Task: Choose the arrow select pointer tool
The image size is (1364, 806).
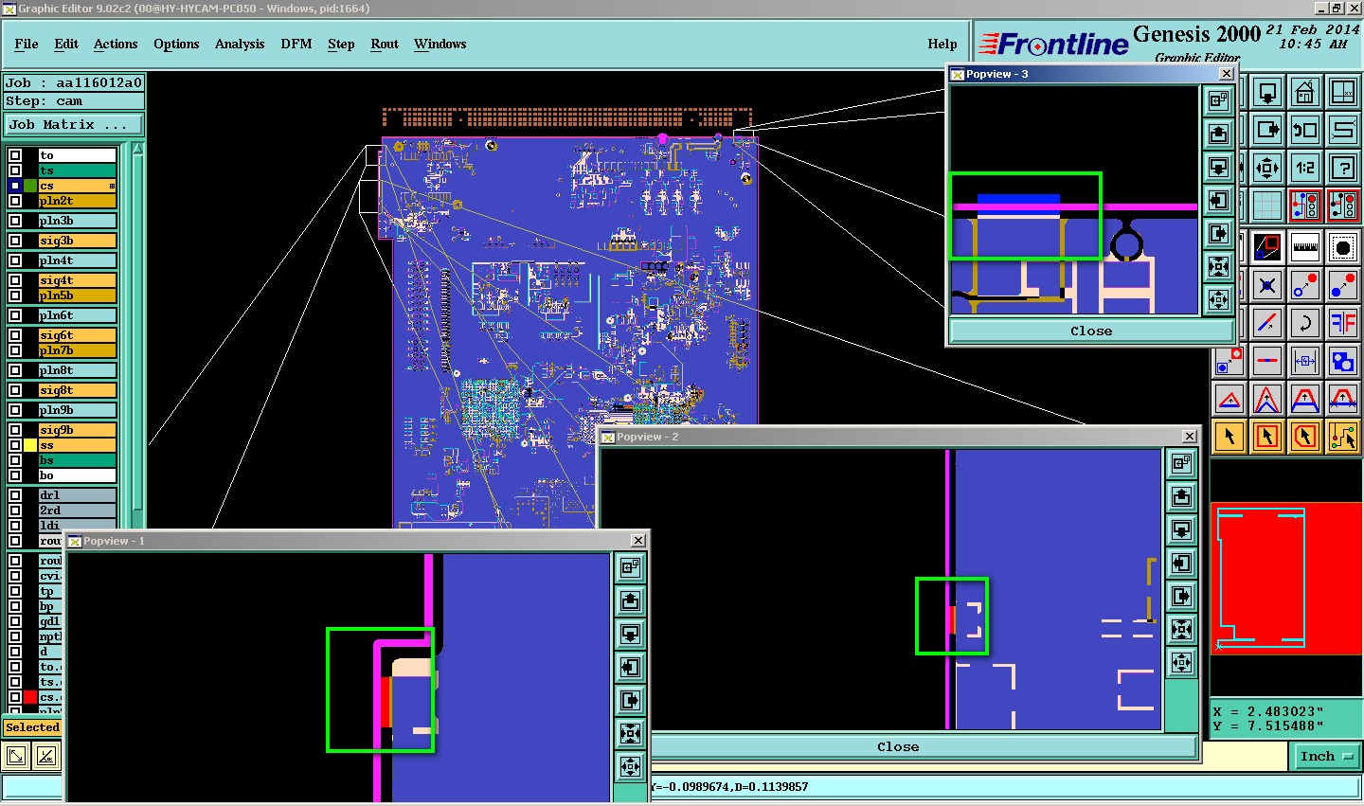Action: tap(1229, 437)
